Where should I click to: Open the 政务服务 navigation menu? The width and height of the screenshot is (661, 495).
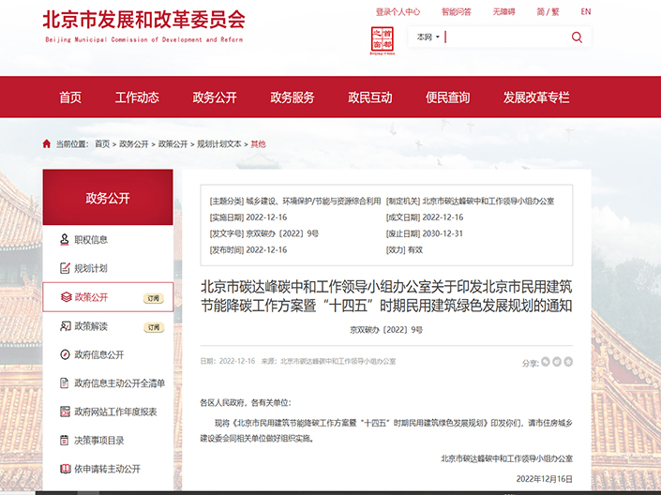click(x=293, y=97)
